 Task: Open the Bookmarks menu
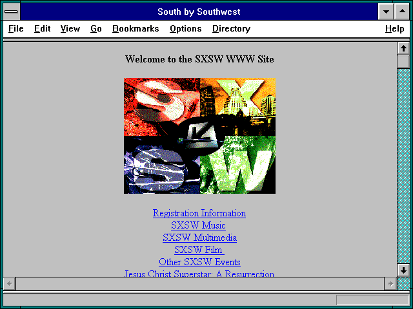136,28
